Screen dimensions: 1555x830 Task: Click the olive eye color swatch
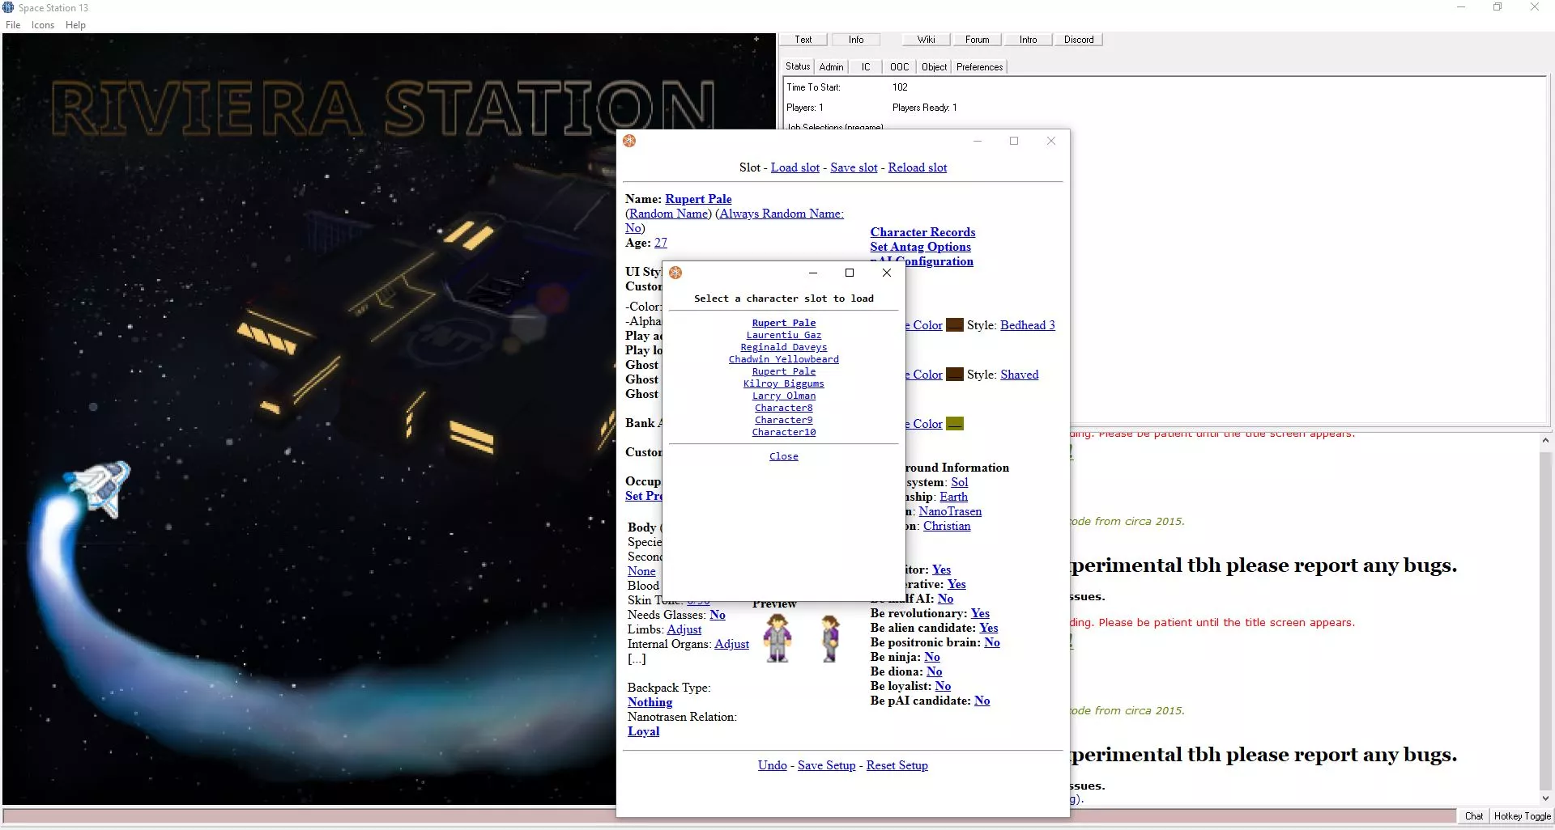(x=955, y=424)
